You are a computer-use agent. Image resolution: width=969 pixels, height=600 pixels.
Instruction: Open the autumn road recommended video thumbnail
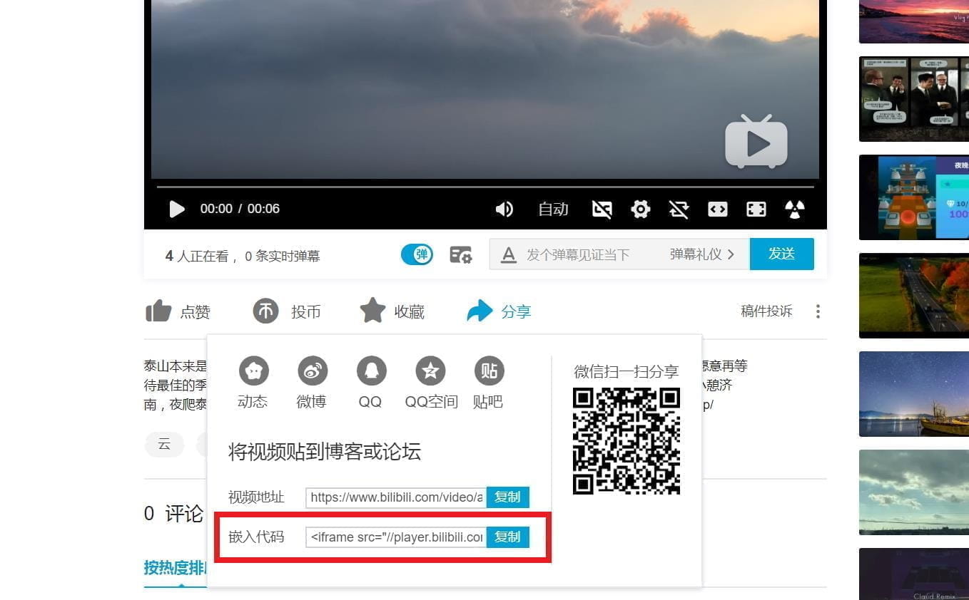coord(914,296)
